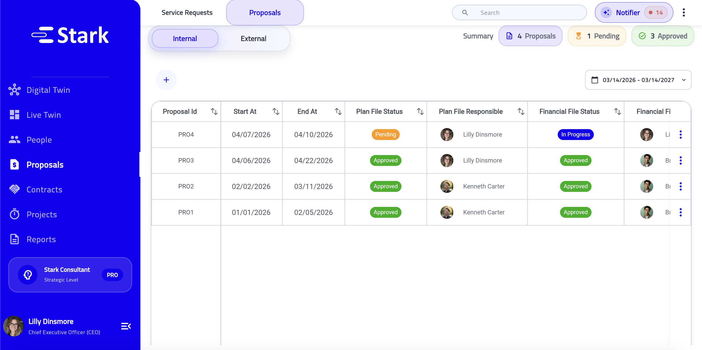Sort by Plan File Status column

click(420, 111)
